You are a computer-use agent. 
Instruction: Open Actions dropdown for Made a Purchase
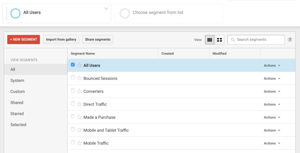(x=272, y=117)
